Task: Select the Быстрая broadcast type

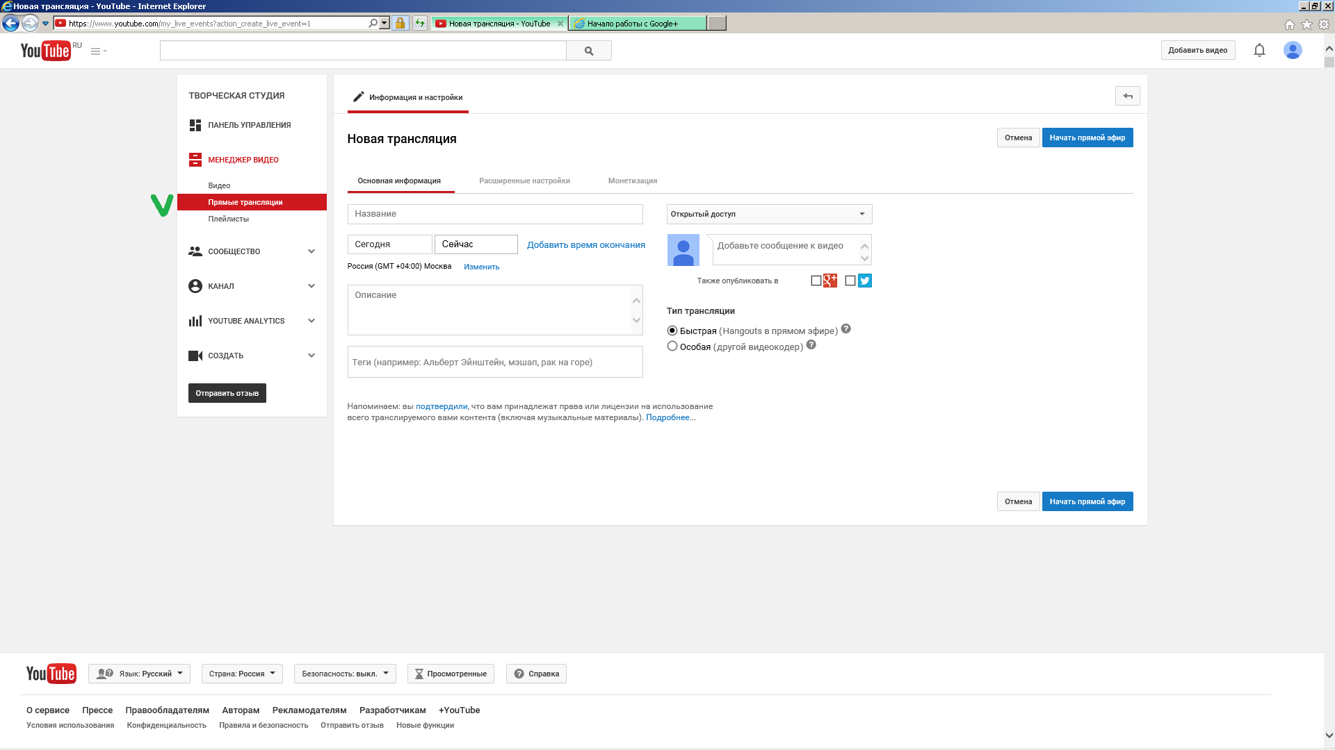Action: point(672,331)
